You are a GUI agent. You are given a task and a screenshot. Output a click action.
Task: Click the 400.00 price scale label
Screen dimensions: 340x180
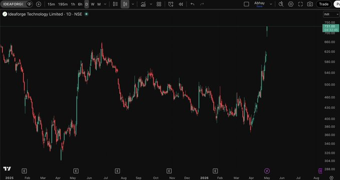point(330,118)
